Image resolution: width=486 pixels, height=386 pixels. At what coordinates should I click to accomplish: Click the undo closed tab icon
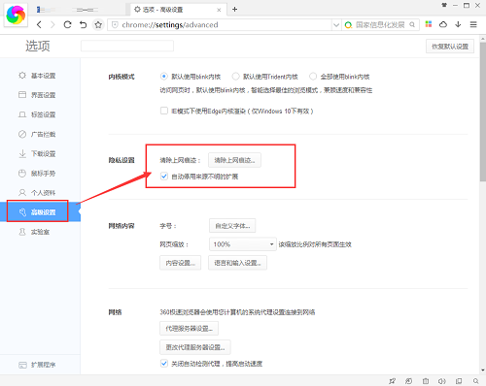tap(83, 24)
